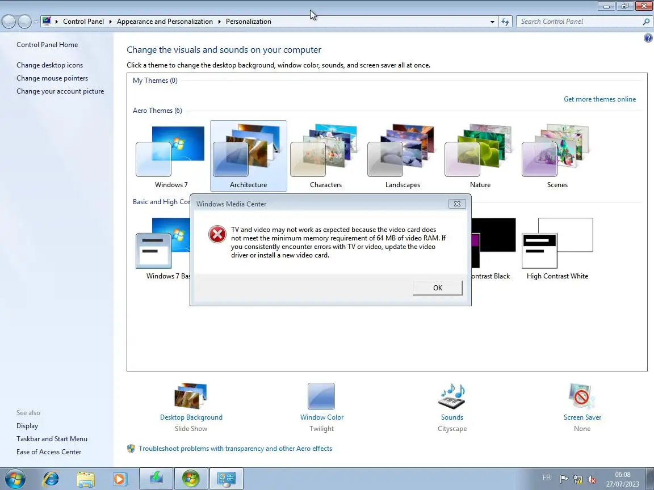Open the Sounds keyboard icon
The width and height of the screenshot is (654, 490).
click(x=452, y=396)
